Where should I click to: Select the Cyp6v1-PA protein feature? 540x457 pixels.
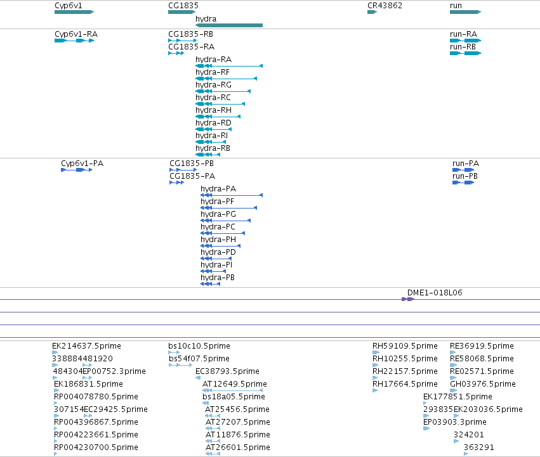76,170
